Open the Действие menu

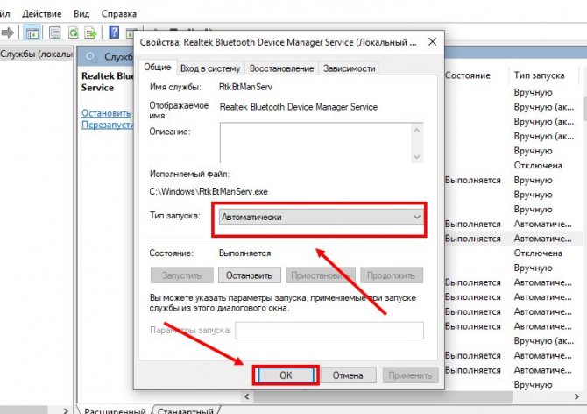pos(41,14)
